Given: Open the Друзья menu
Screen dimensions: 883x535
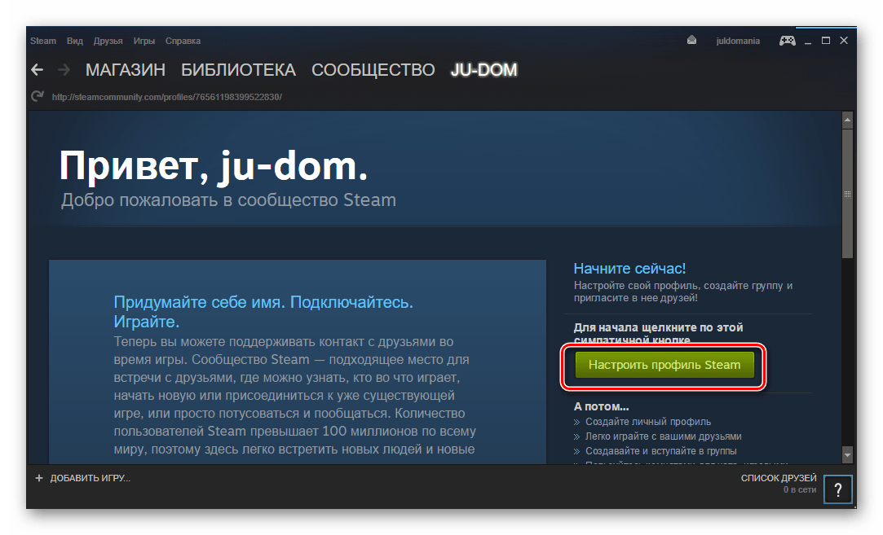Looking at the screenshot, I should (x=108, y=41).
